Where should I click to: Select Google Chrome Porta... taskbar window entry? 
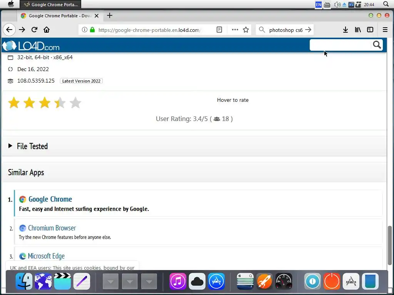50,5
